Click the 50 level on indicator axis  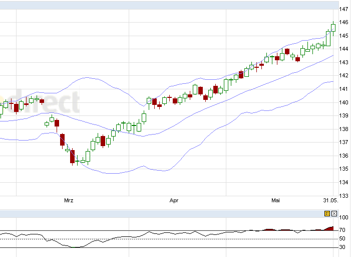[x=342, y=238]
